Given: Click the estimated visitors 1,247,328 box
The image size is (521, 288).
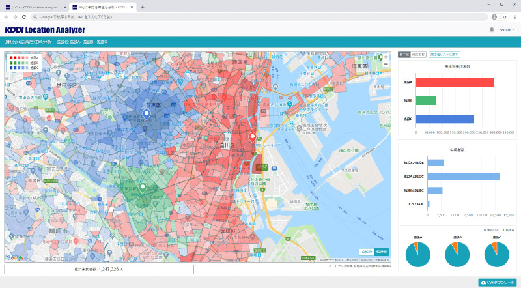Looking at the screenshot, I should [x=99, y=269].
